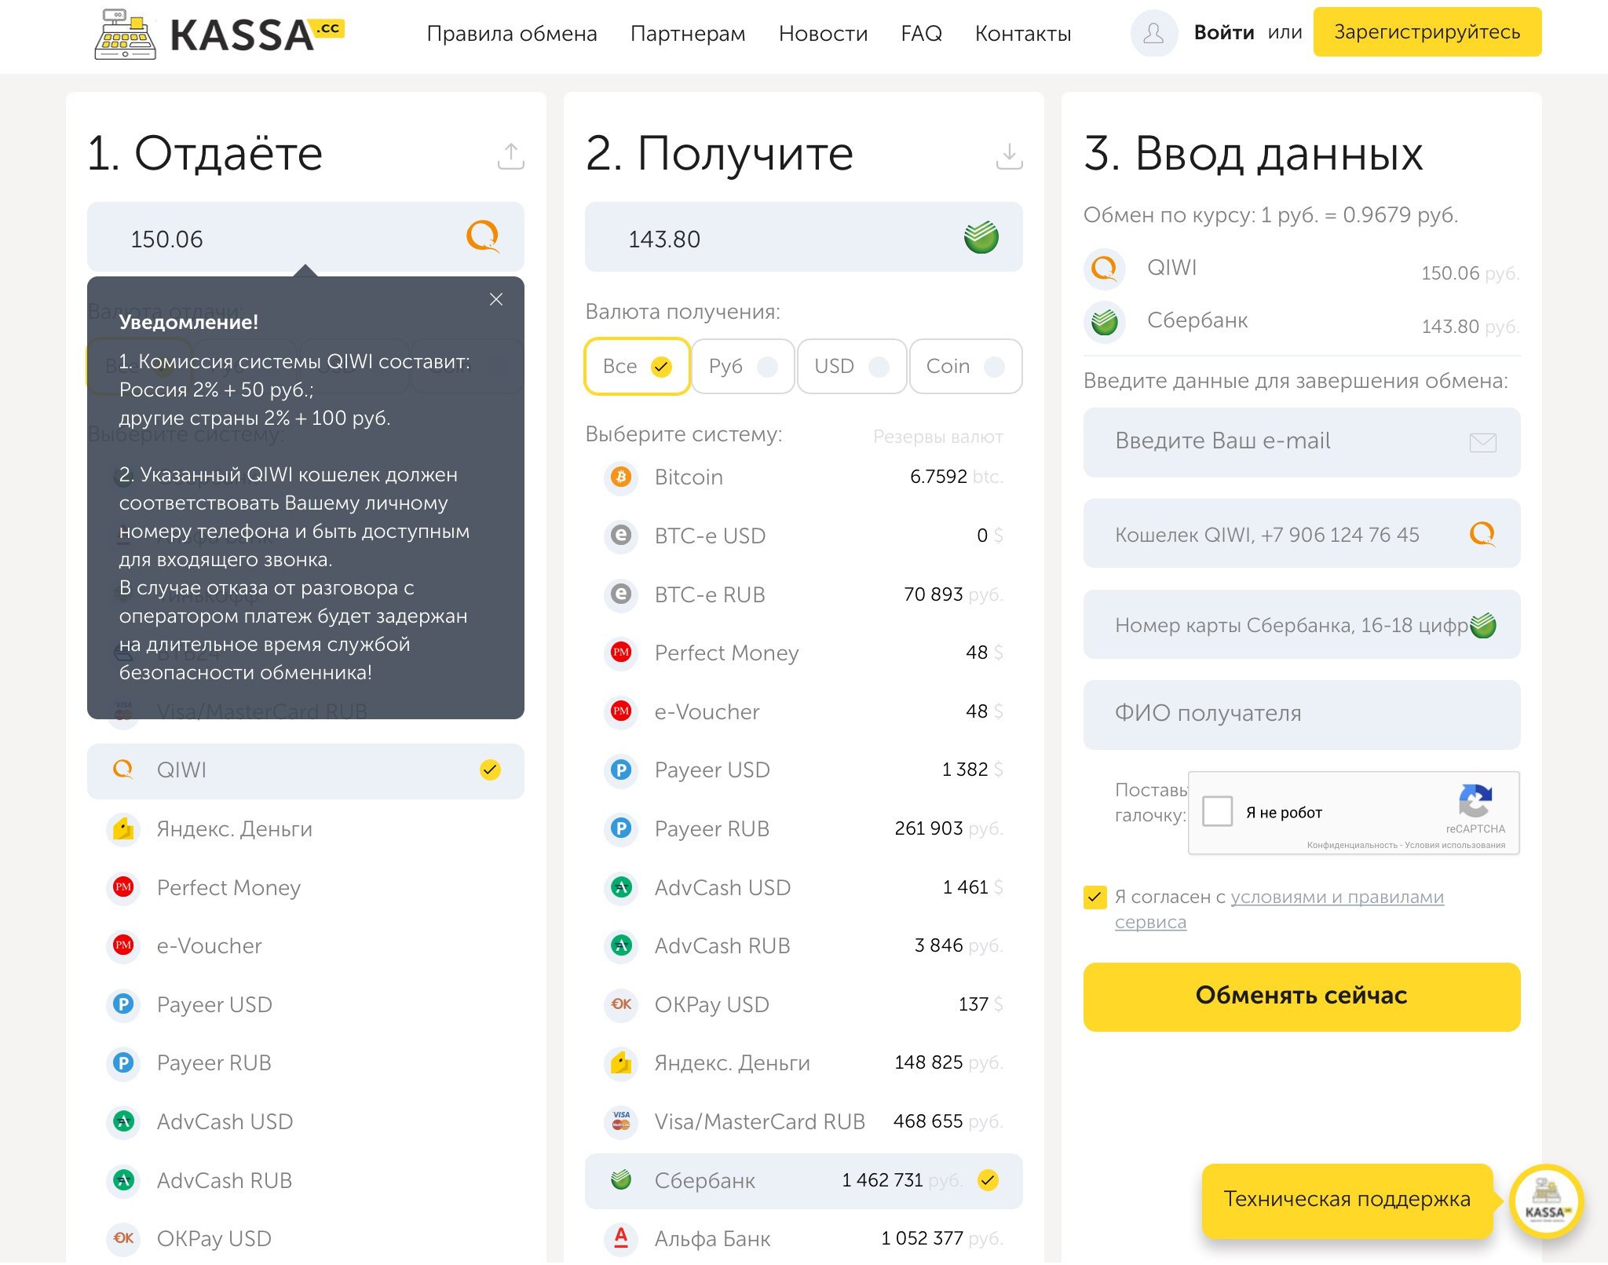Click the Visa/MasterCard RUB icon in receive list
This screenshot has width=1608, height=1265.
coord(621,1121)
